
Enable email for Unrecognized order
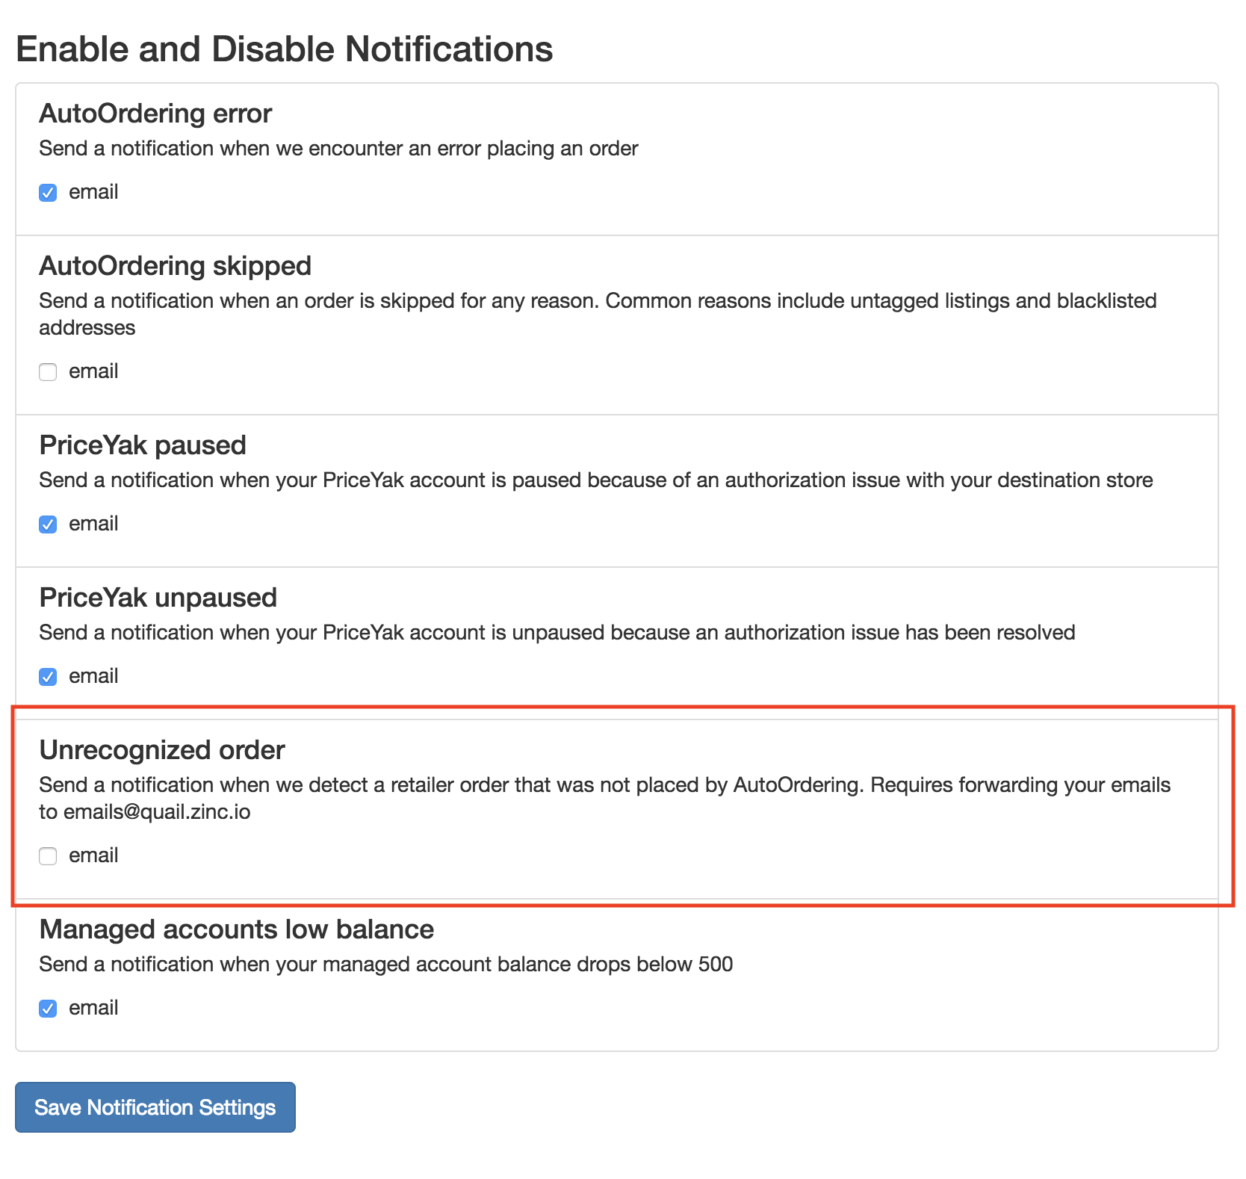click(48, 856)
